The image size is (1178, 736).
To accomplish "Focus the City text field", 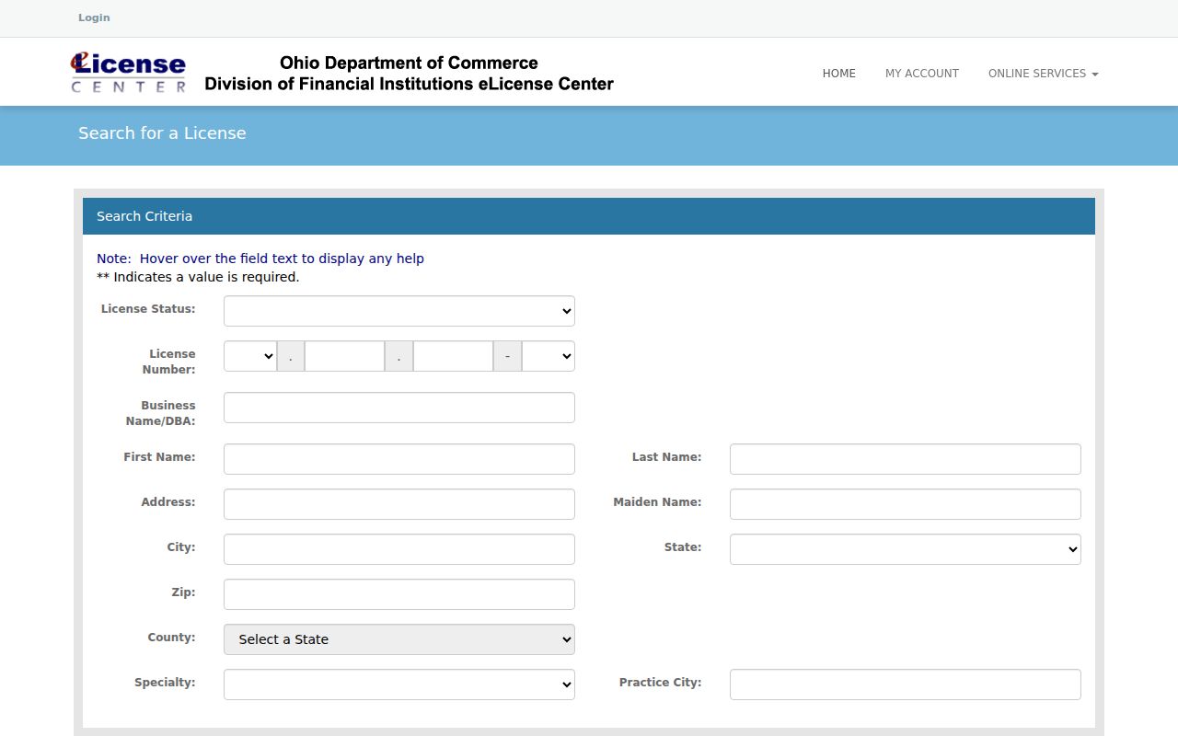I will click(x=399, y=549).
